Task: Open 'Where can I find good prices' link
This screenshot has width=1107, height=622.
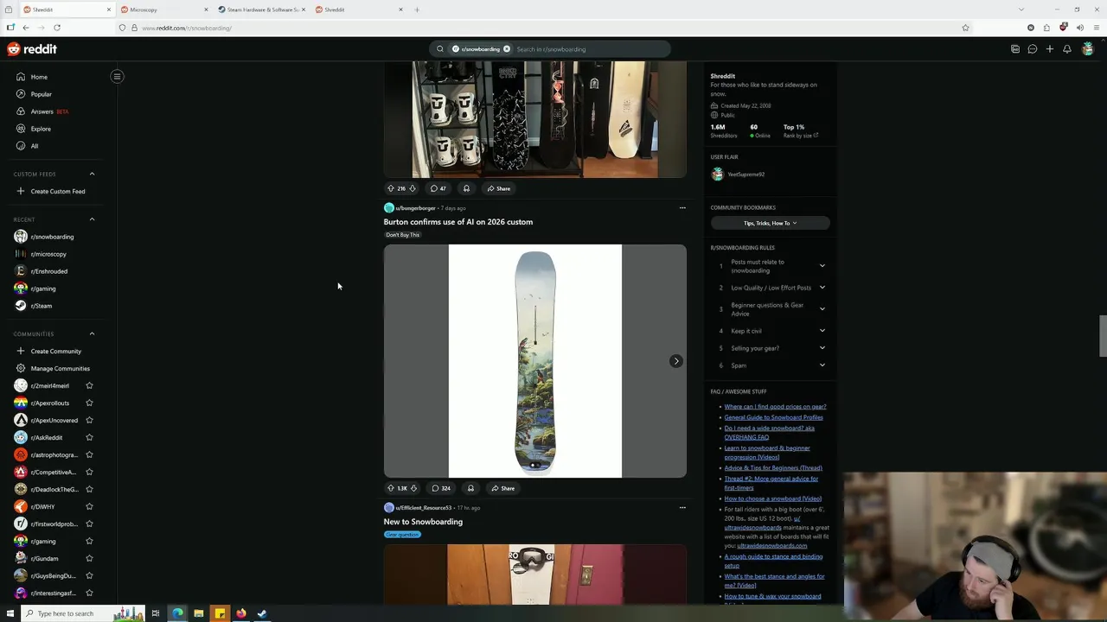Action: [775, 406]
